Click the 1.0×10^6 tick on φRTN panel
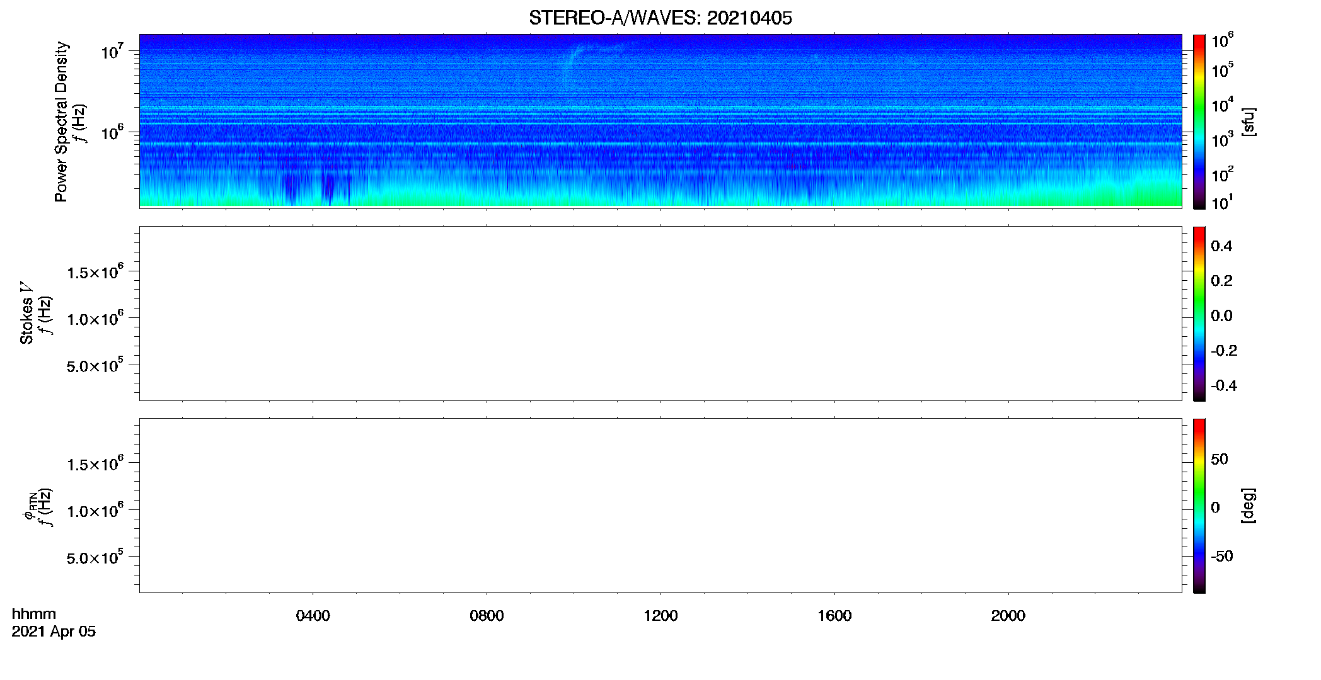This screenshot has height=680, width=1321. coord(95,510)
